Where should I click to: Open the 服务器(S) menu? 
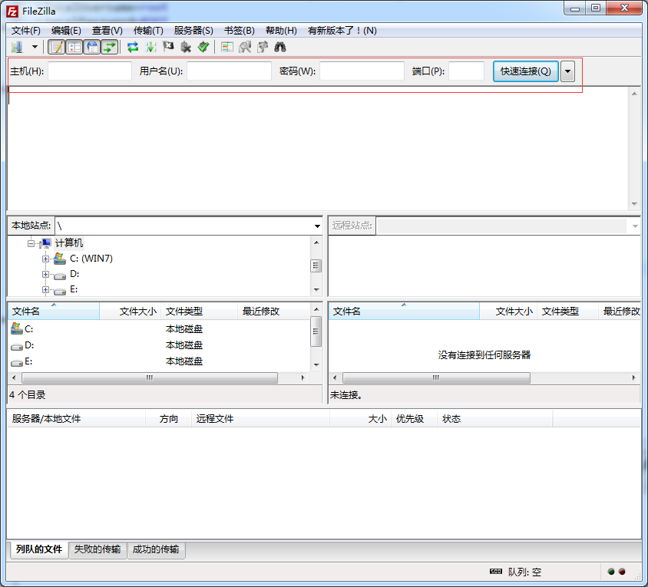coord(193,31)
